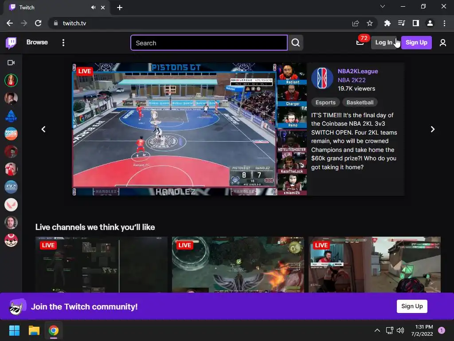Screen dimensions: 454x341
Task: Open the Prime loot notifications icon showing 72
Action: pyautogui.click(x=360, y=42)
